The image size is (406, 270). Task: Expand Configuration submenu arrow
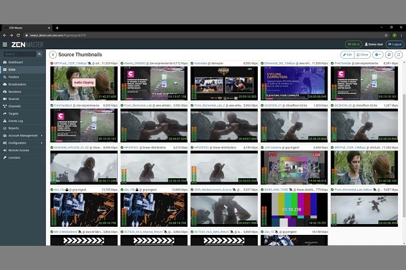pos(41,143)
